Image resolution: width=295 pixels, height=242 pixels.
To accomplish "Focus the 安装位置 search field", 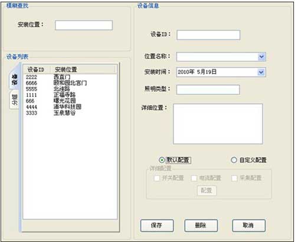I will click(84, 25).
